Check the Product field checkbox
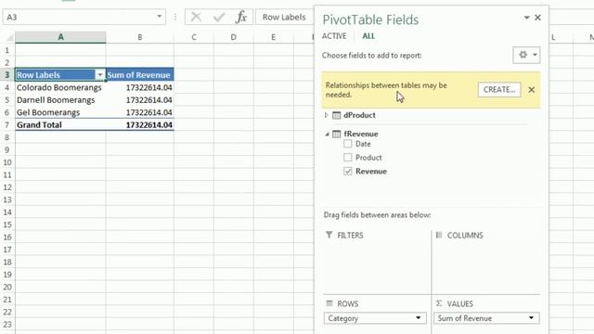Image resolution: width=594 pixels, height=334 pixels. point(347,157)
